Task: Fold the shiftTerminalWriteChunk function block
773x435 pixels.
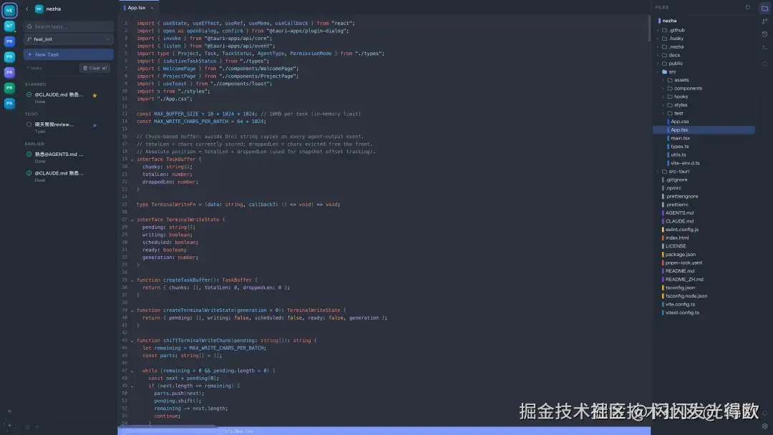Action: click(132, 341)
